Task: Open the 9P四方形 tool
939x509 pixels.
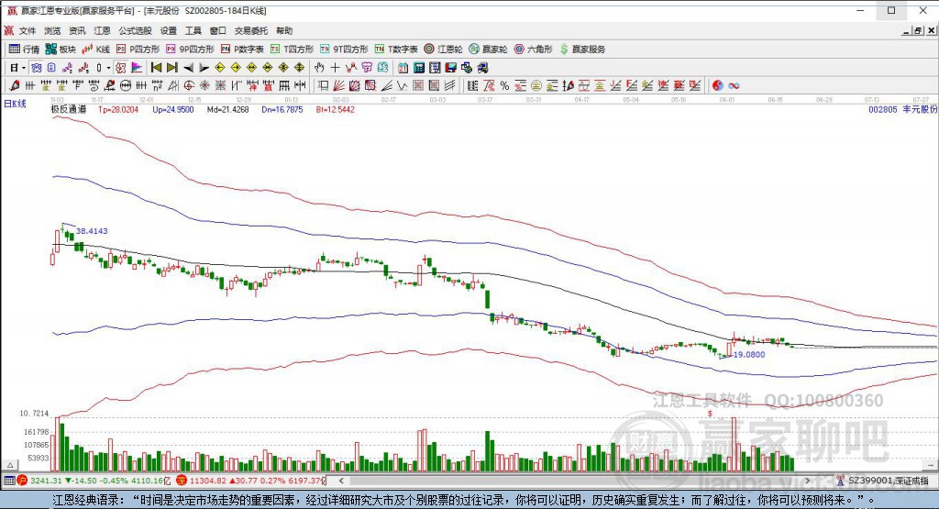Action: (x=190, y=50)
